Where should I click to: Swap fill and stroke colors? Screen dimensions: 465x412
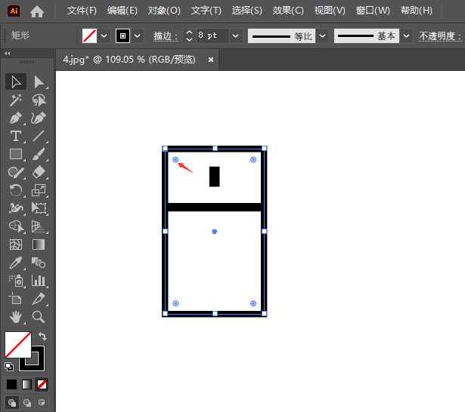point(42,337)
